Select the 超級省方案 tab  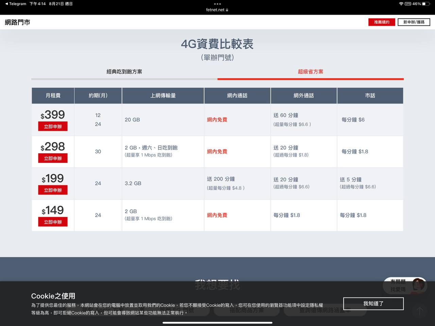click(310, 72)
